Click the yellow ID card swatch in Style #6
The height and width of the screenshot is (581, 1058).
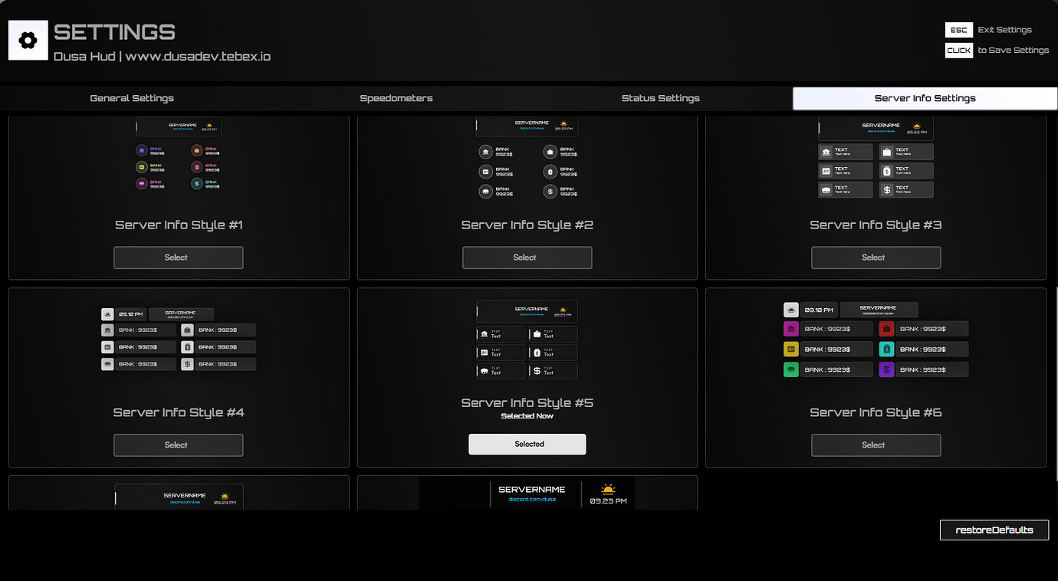(791, 349)
